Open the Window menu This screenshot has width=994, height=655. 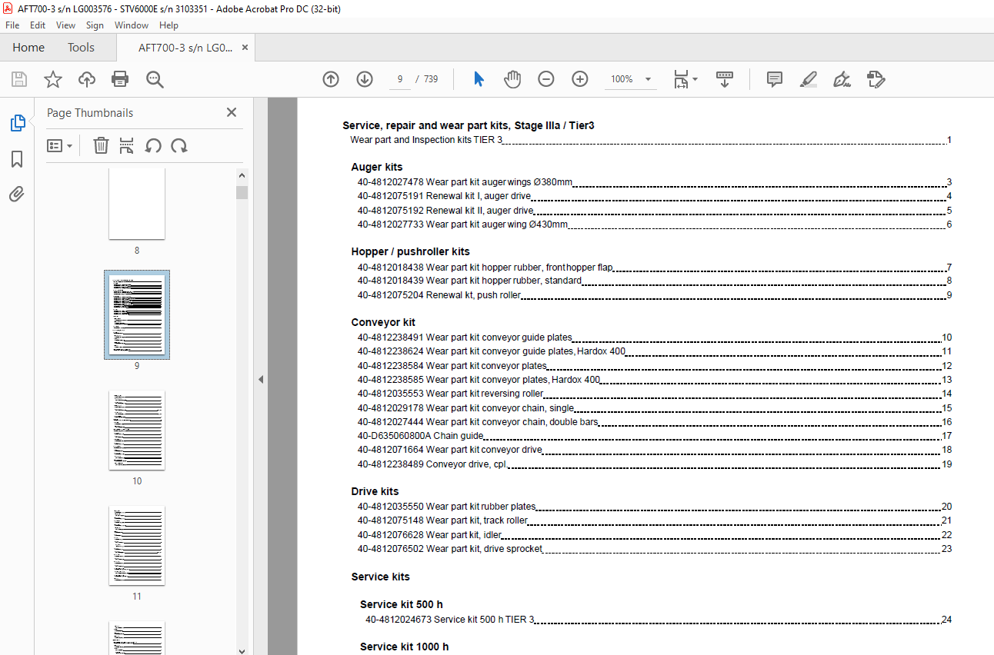click(132, 25)
